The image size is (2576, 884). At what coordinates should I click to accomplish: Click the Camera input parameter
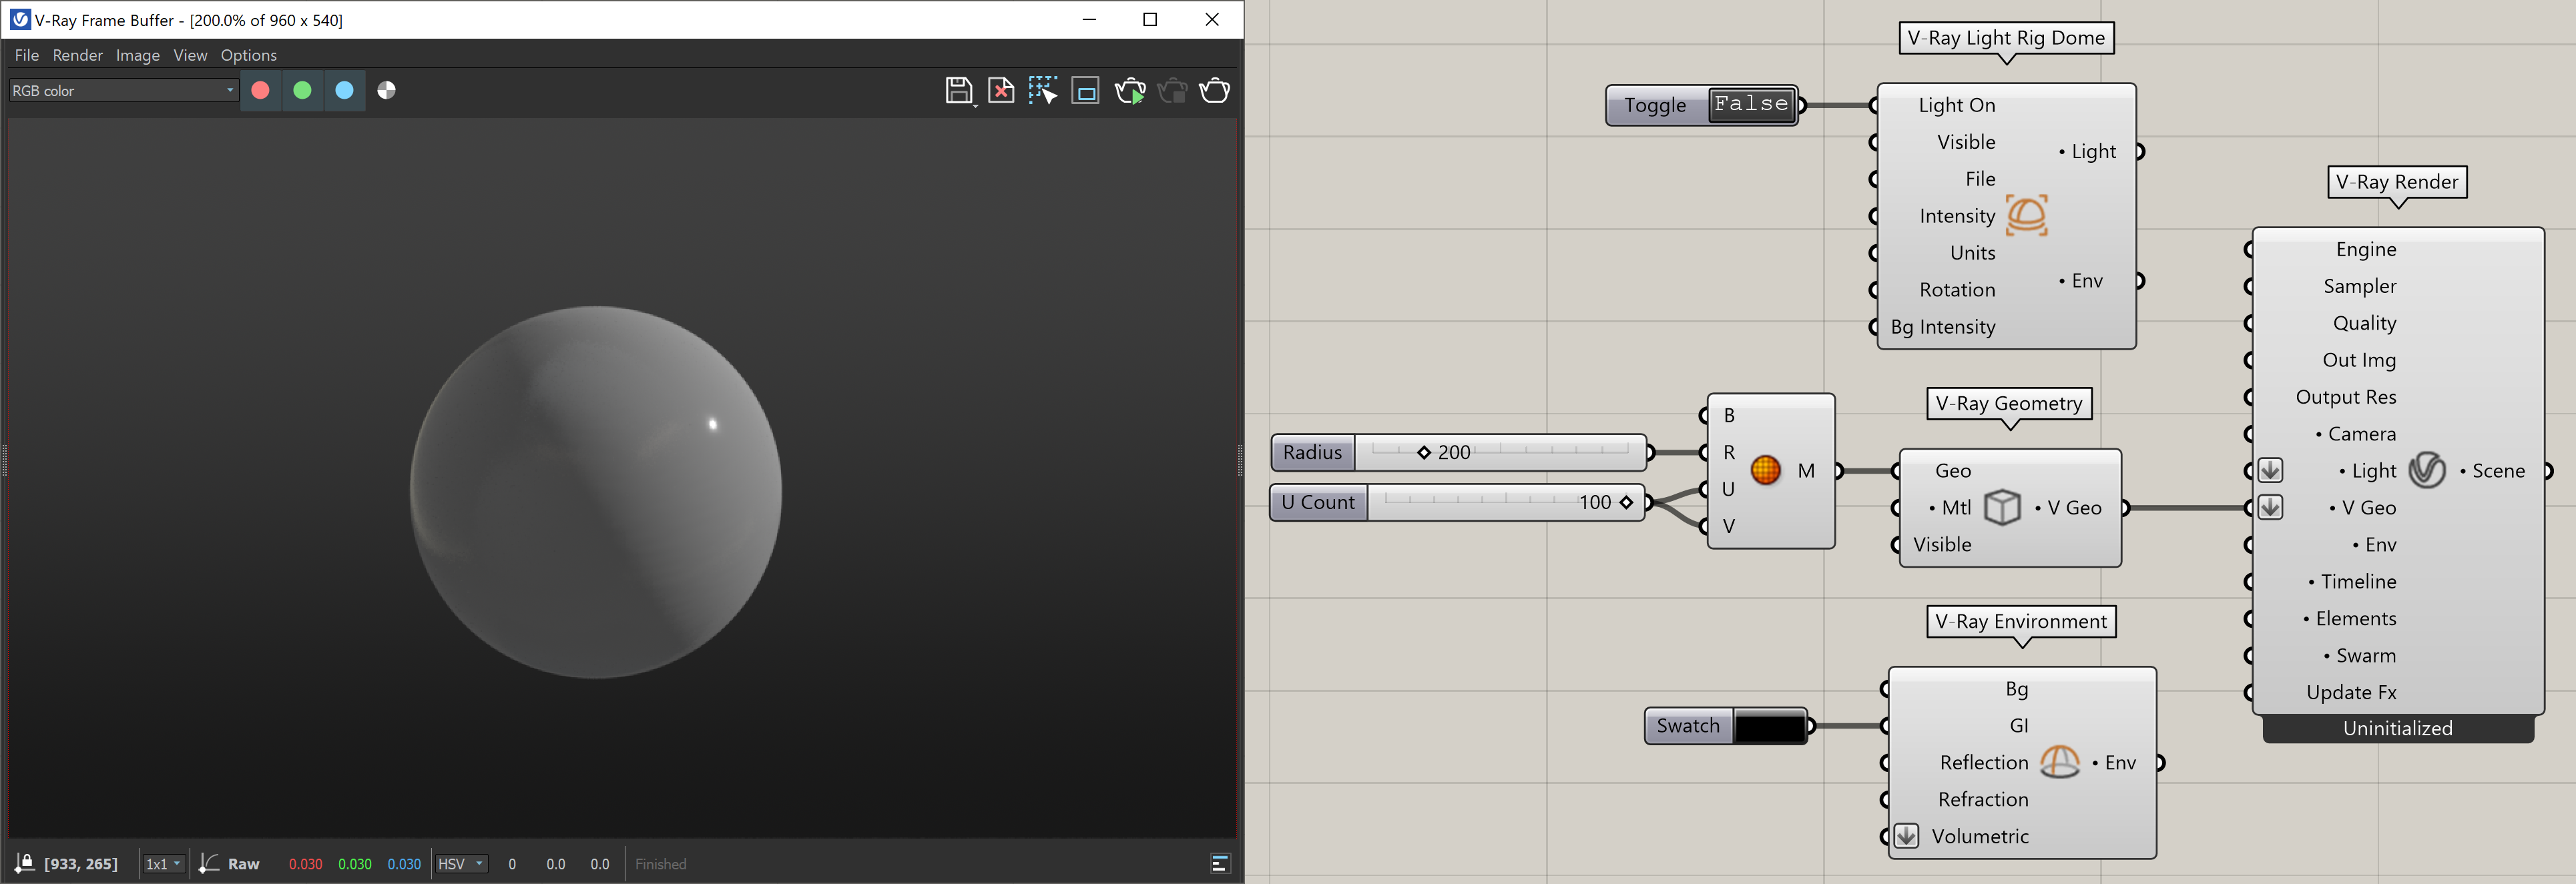2355,434
